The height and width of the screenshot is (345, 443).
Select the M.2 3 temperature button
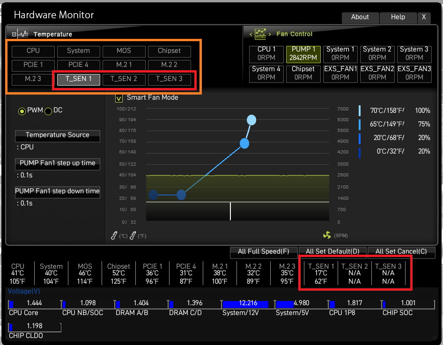(x=33, y=79)
